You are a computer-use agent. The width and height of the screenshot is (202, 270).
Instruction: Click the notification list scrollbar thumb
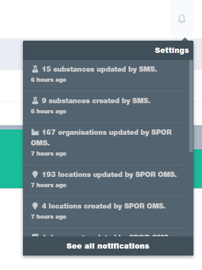pos(191,106)
